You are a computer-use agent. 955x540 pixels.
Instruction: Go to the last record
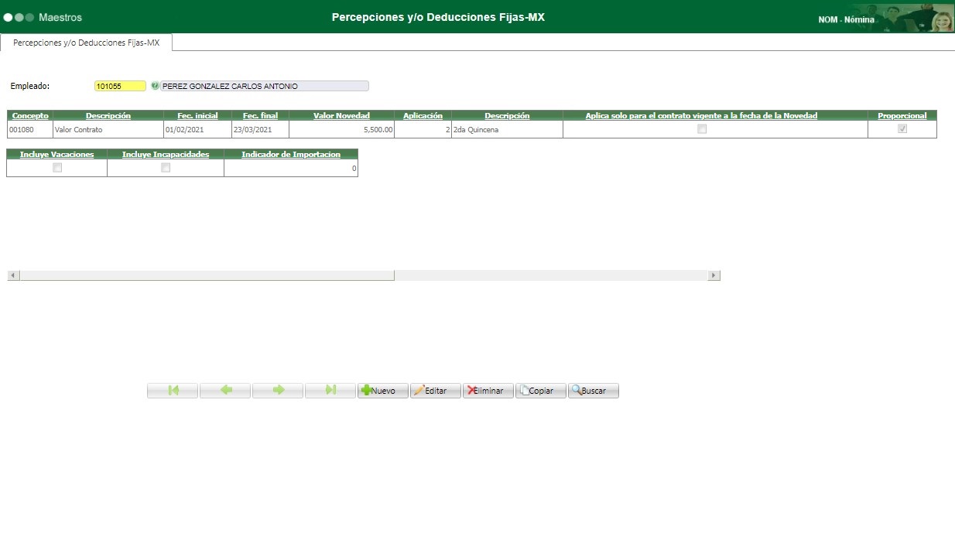click(330, 391)
